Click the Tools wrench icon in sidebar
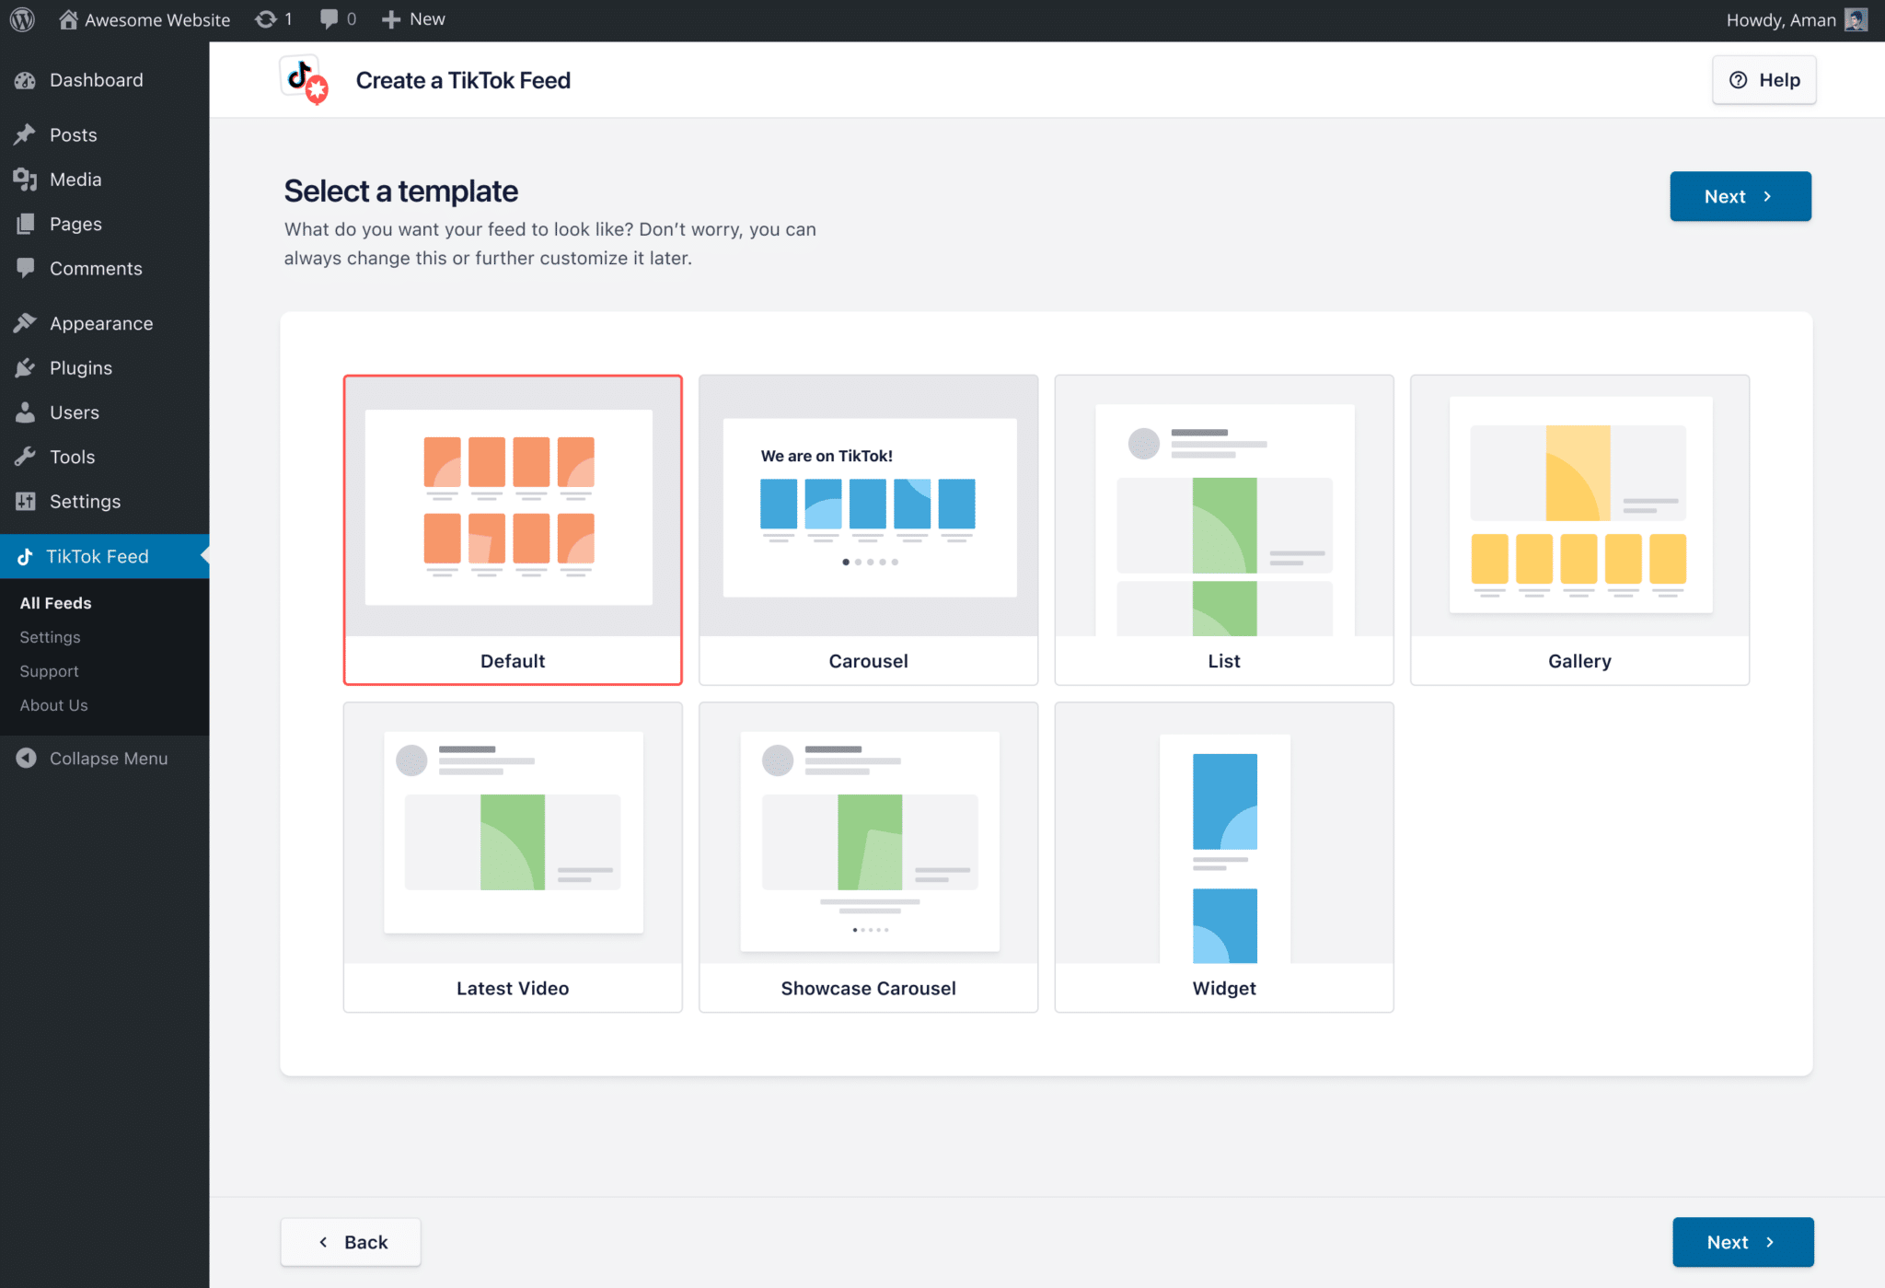Screen dimensions: 1885x1288 coord(25,457)
